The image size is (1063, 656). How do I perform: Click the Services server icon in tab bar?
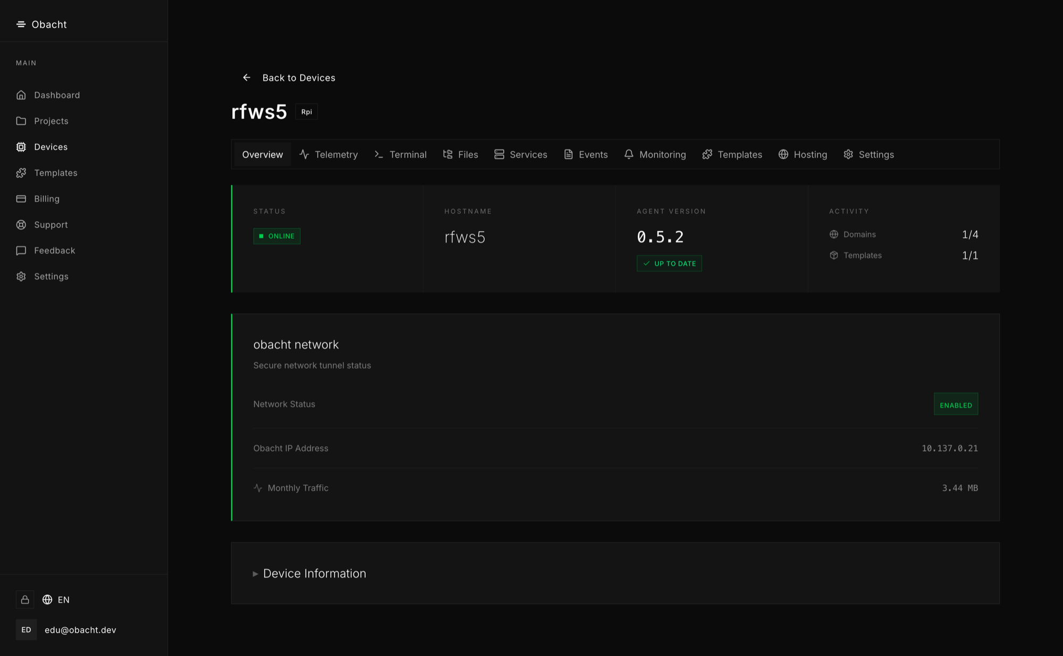coord(499,154)
